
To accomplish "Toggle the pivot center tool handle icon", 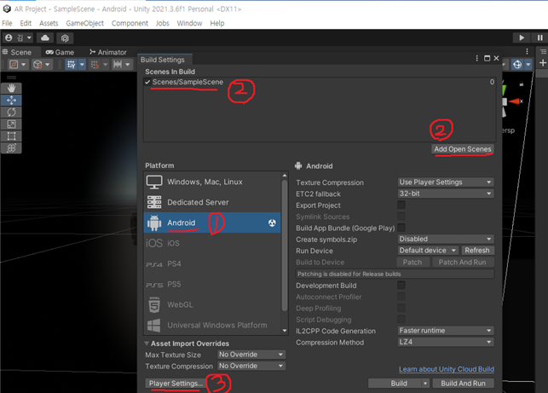I will coord(14,65).
